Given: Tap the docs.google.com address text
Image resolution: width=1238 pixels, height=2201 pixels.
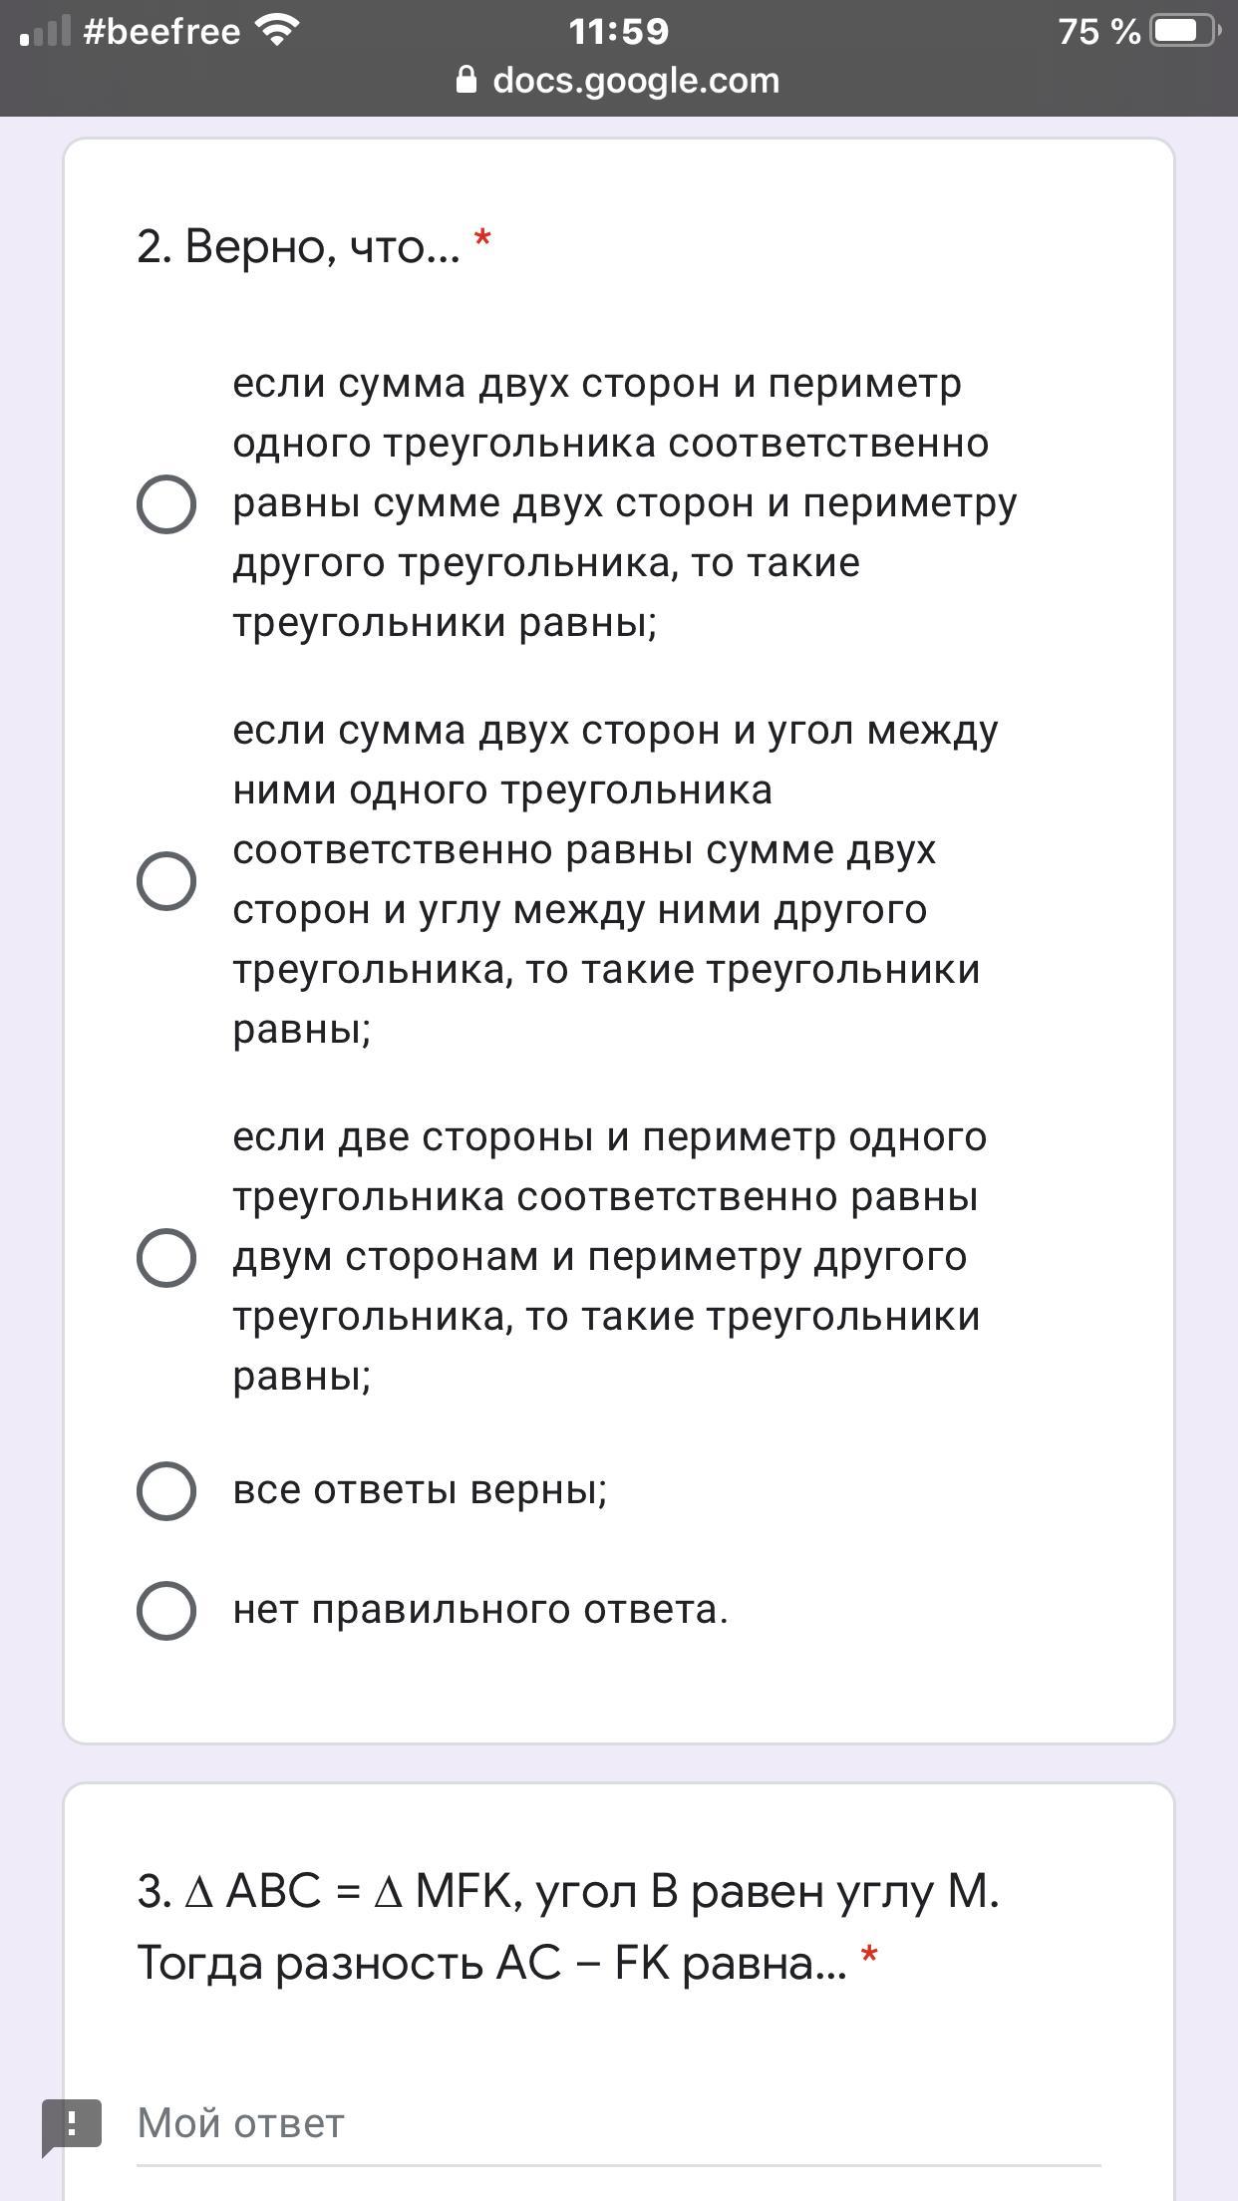Looking at the screenshot, I should coord(636,80).
